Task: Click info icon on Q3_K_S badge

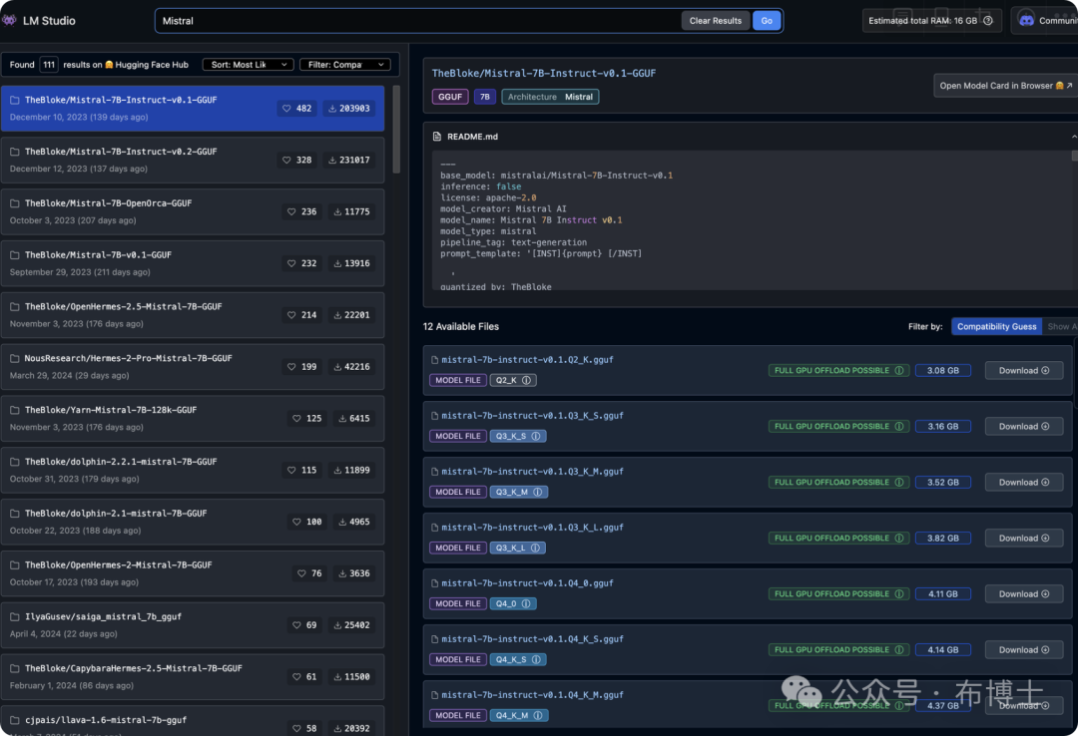Action: tap(536, 436)
